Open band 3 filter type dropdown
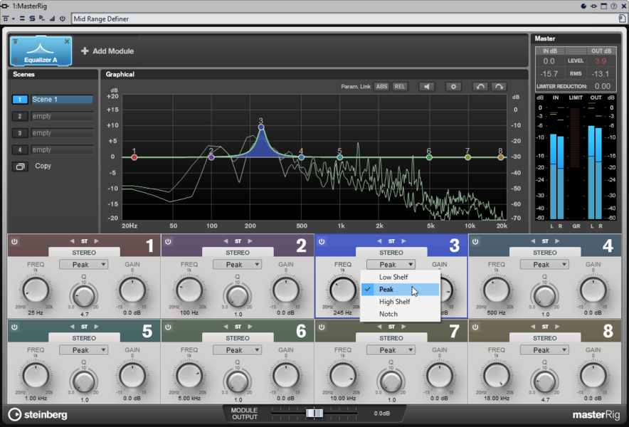This screenshot has width=629, height=427. (x=391, y=265)
